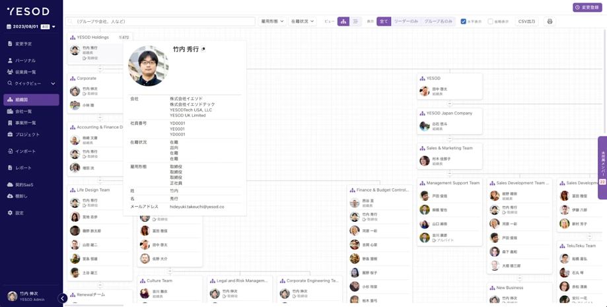Click the org icon beside Sales & Marketing Team

pyautogui.click(x=422, y=148)
